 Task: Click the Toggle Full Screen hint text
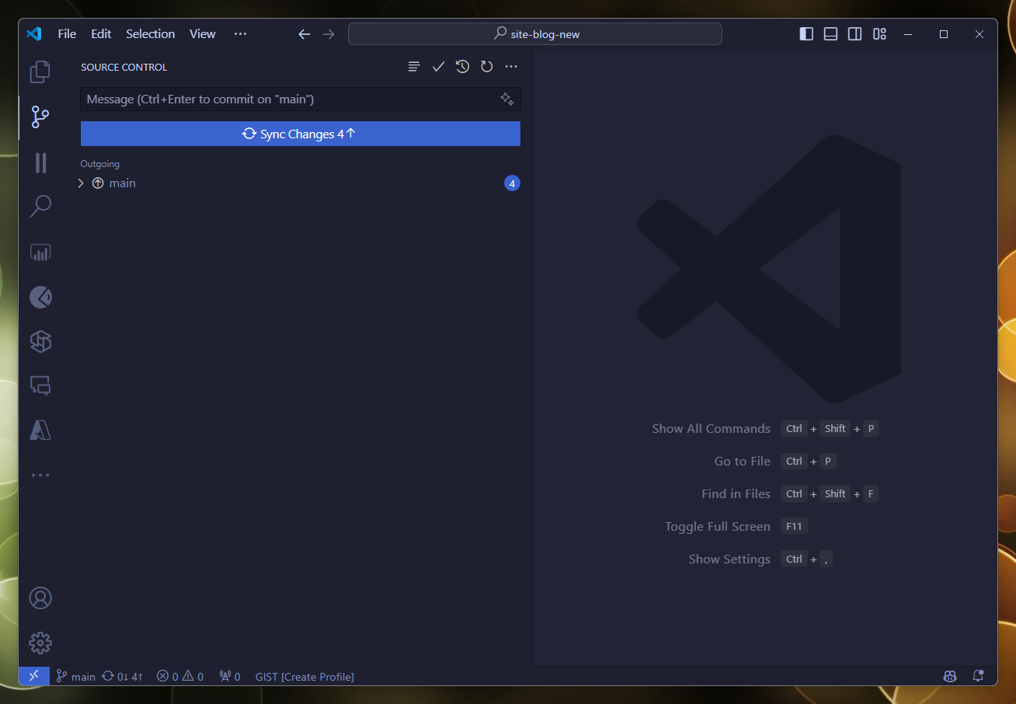coord(718,526)
